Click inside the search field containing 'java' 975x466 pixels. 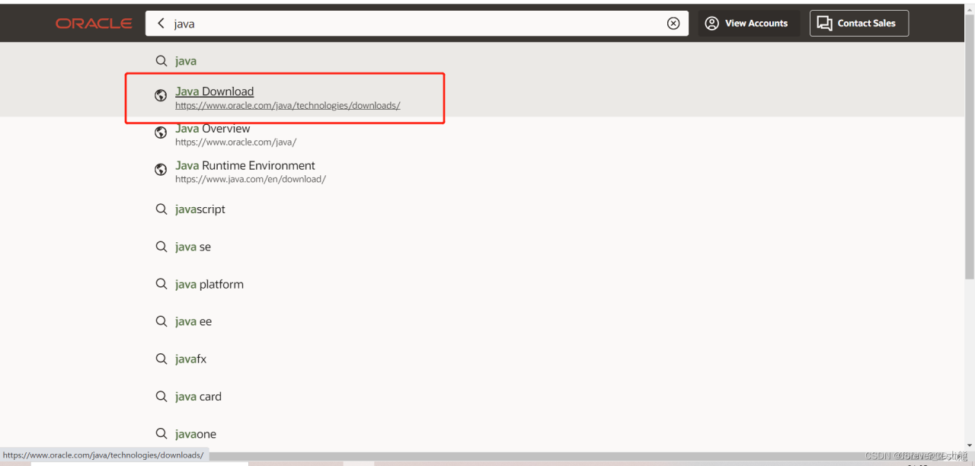pos(417,24)
